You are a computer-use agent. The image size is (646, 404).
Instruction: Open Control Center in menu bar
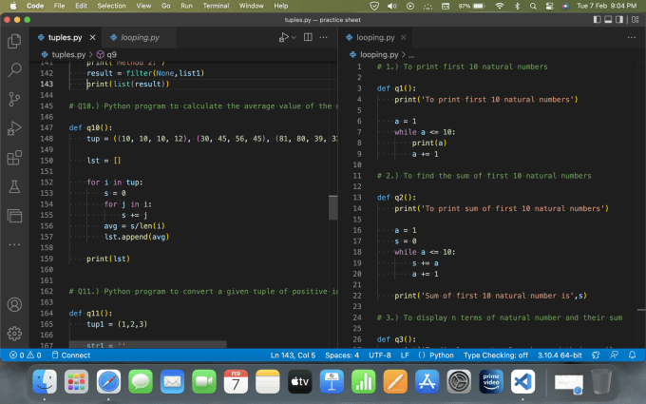pos(549,6)
